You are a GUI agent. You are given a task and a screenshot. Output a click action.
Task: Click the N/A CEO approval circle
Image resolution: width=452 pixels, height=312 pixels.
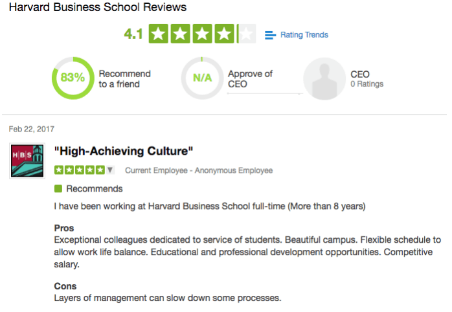point(202,79)
